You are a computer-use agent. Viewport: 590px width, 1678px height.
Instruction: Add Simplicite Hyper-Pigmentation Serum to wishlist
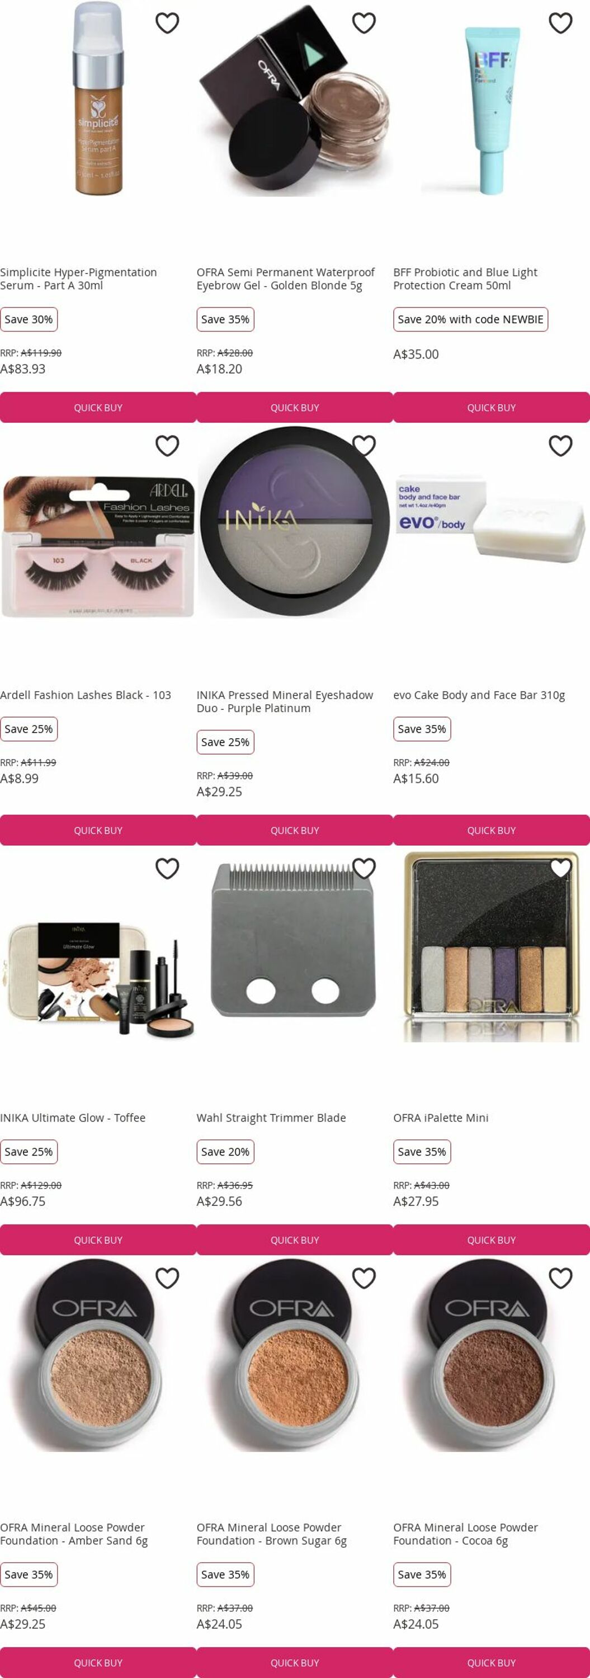click(x=167, y=23)
